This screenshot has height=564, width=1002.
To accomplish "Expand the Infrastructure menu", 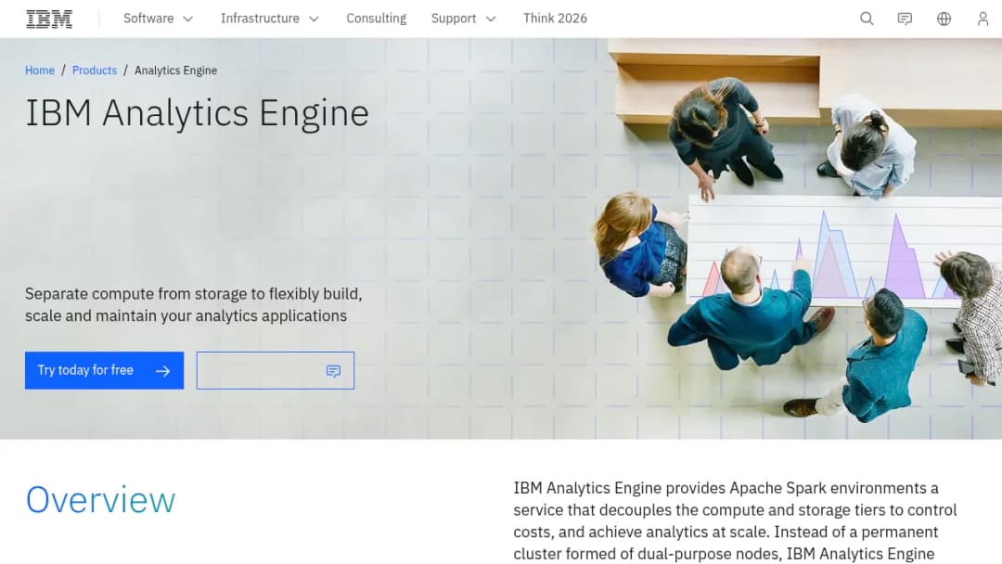I will [269, 19].
